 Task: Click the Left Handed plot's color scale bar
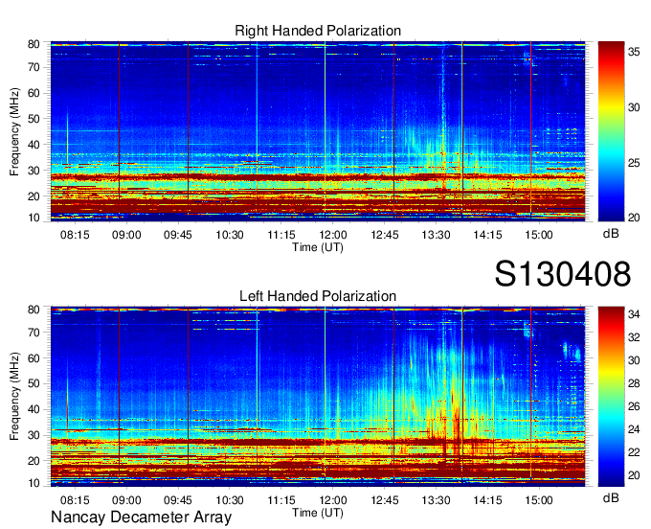click(611, 397)
